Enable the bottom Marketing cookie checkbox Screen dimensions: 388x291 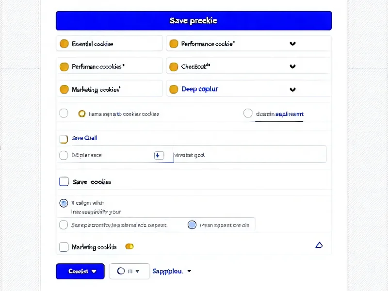pyautogui.click(x=64, y=247)
